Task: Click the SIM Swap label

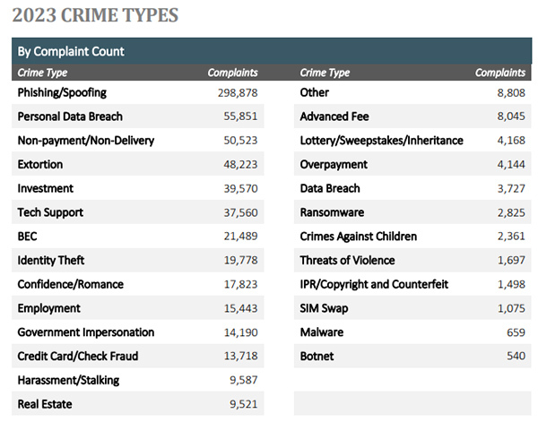Action: click(x=325, y=308)
